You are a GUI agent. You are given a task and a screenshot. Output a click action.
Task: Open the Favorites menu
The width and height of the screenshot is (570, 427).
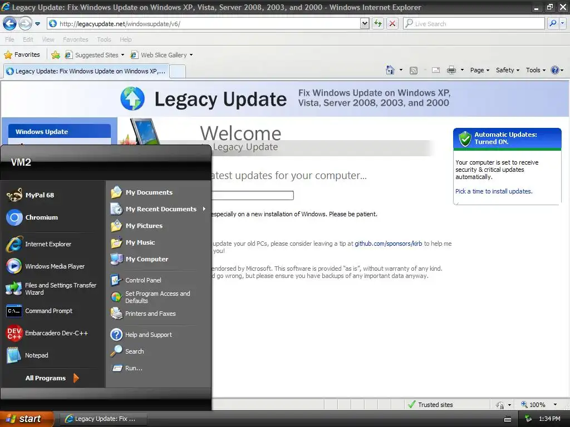75,39
